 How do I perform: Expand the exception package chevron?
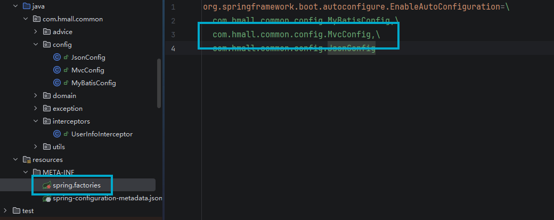[35, 109]
